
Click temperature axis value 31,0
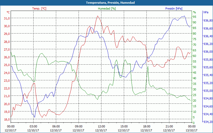tap(7, 18)
